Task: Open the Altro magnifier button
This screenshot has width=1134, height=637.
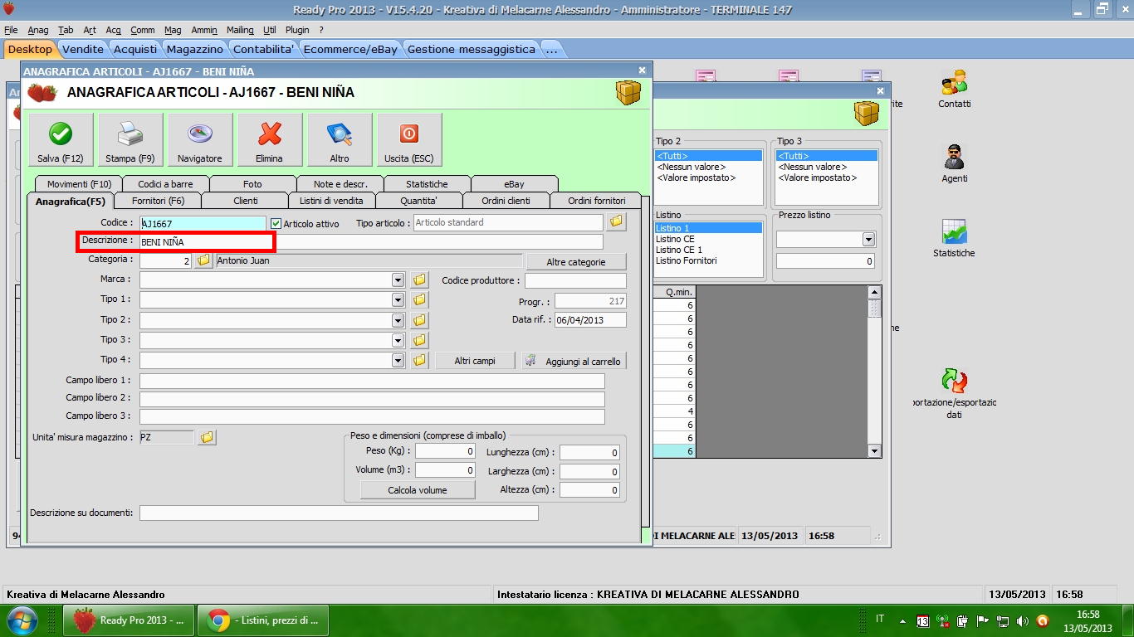Action: click(340, 140)
